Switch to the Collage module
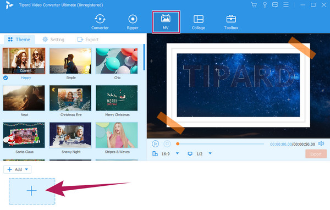Image resolution: width=330 pixels, height=210 pixels. point(198,22)
